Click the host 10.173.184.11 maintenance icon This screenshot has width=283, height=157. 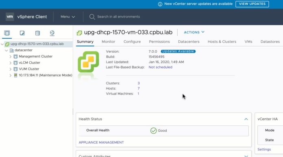tap(16, 75)
